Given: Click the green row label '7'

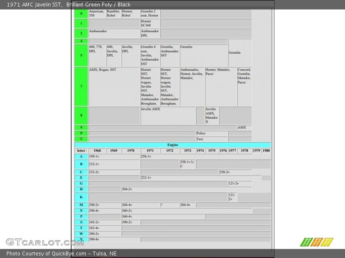Looking at the screenshot, I should tap(81, 87).
